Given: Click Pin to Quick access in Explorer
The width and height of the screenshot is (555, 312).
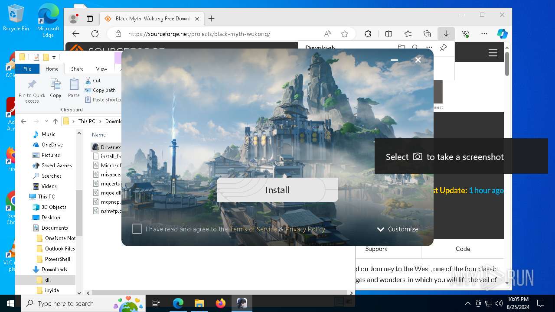Looking at the screenshot, I should (32, 91).
